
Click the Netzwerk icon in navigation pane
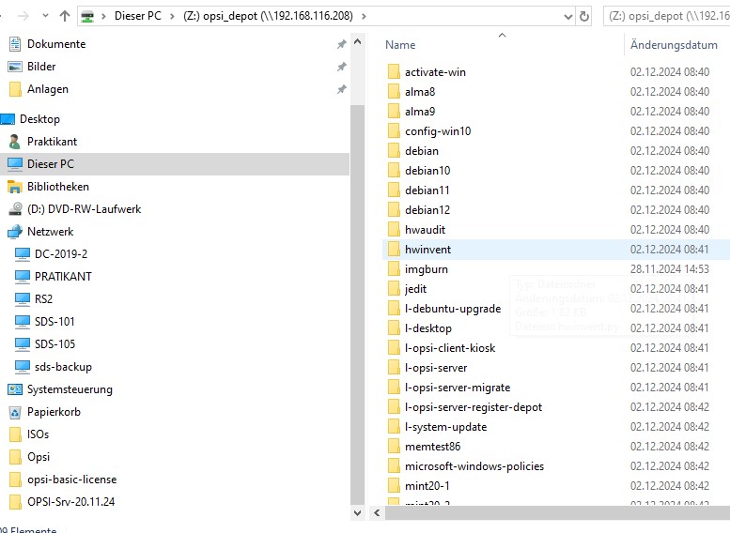[x=15, y=232]
